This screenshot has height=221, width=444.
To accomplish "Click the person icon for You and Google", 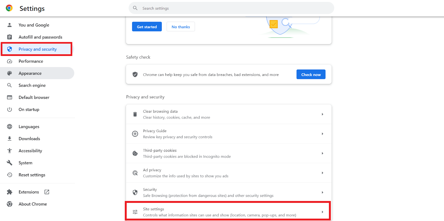I will point(9,25).
